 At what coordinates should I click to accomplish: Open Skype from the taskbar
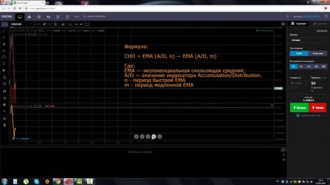[37, 181]
